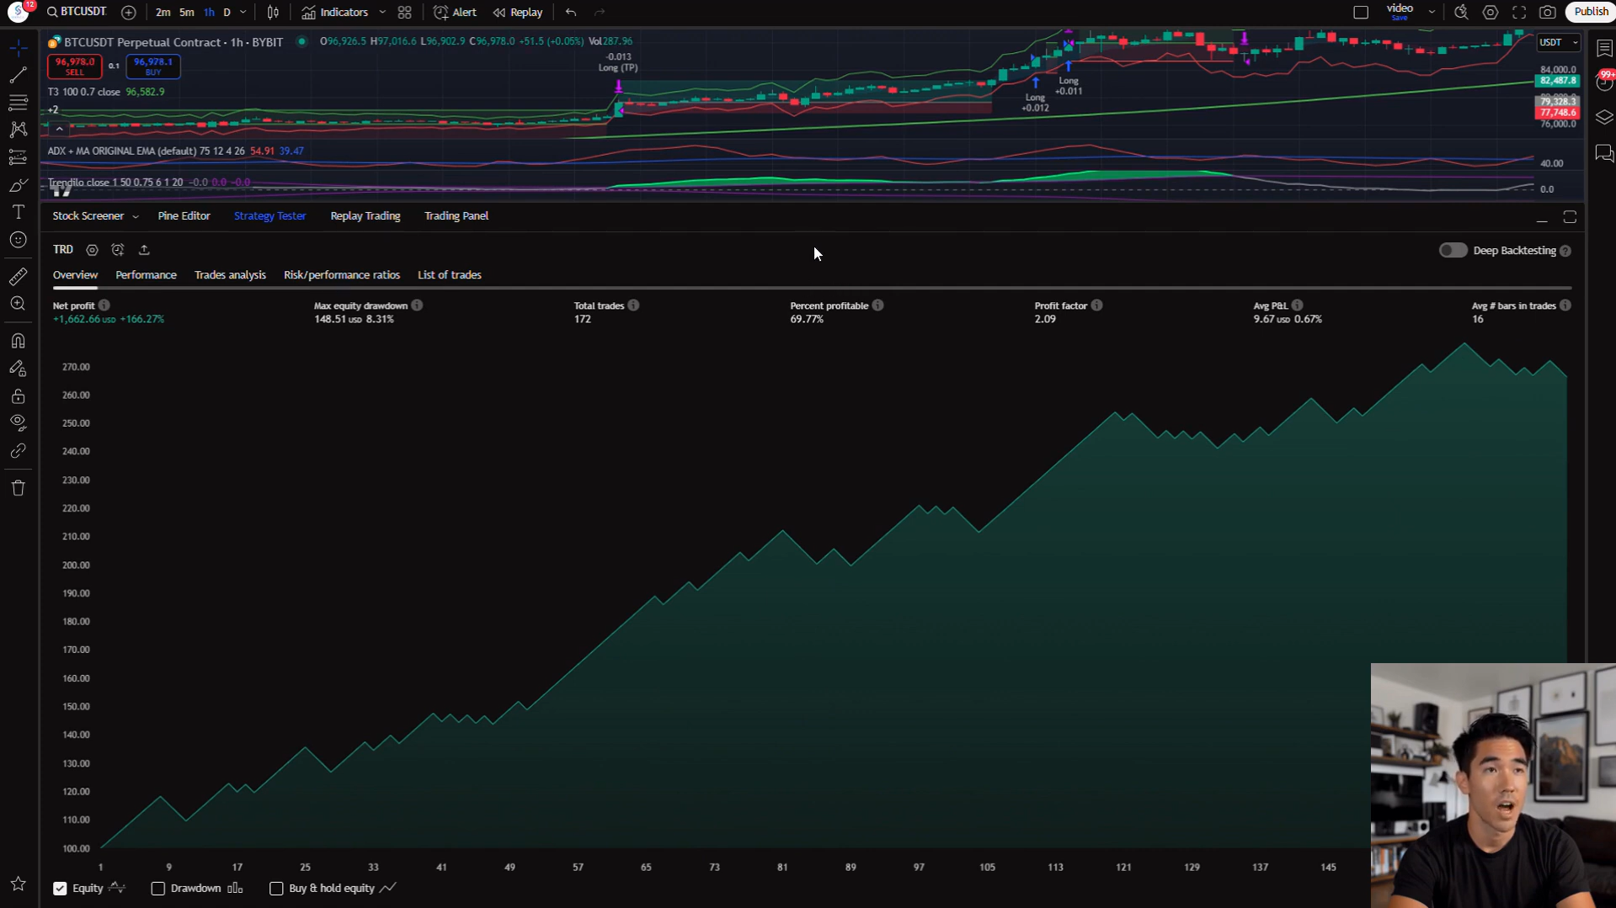Open chart settings gear in top bar
Screen dimensions: 1616x908
(x=1491, y=12)
